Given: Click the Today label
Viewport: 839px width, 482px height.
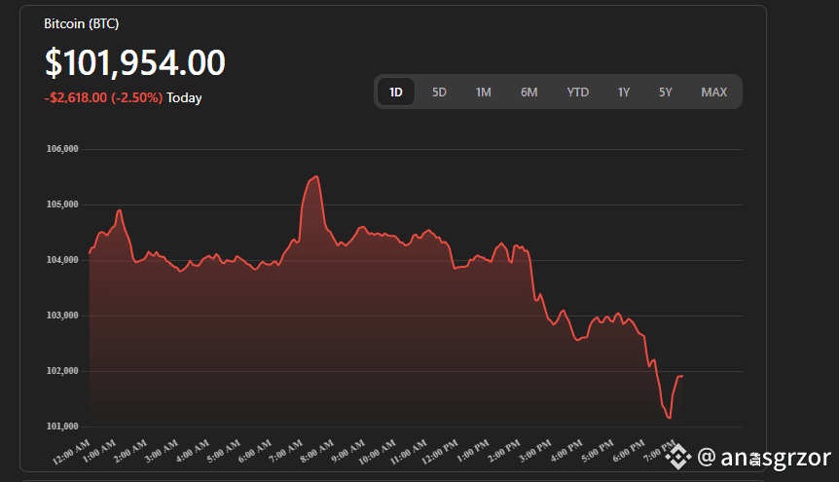Looking at the screenshot, I should tap(184, 98).
